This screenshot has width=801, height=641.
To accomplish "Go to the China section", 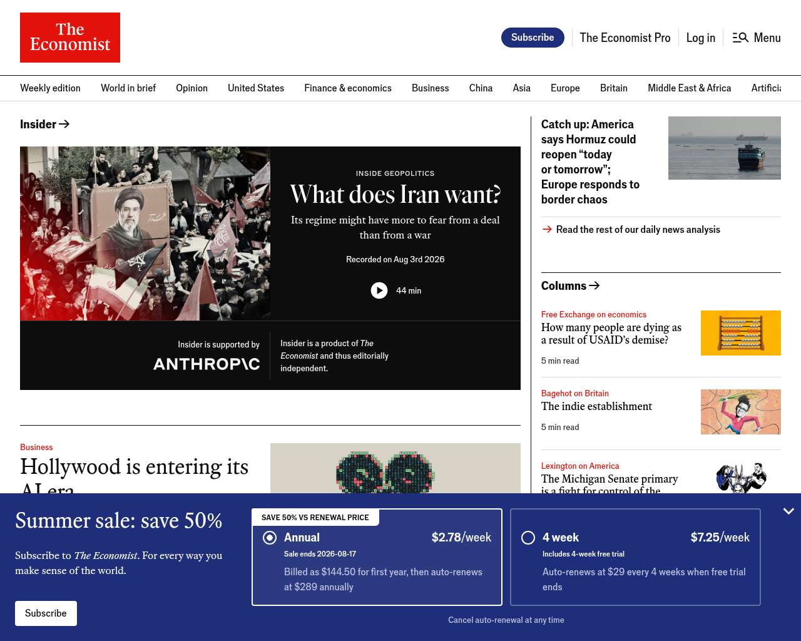I will click(481, 88).
